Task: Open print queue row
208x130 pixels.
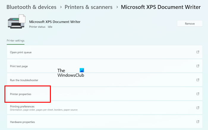Action: point(105,52)
